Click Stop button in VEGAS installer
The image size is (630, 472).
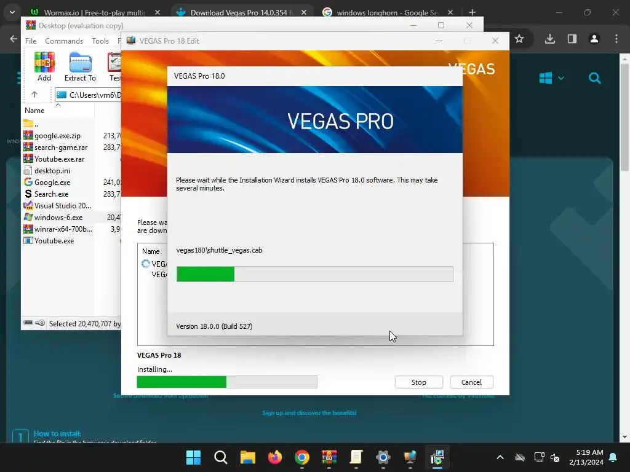pos(418,382)
